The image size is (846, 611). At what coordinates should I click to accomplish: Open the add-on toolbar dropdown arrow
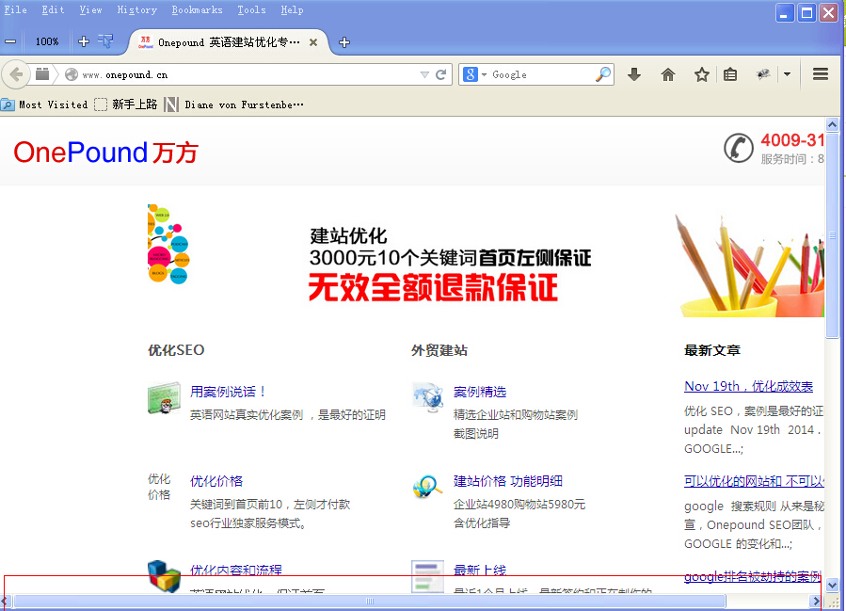click(788, 74)
